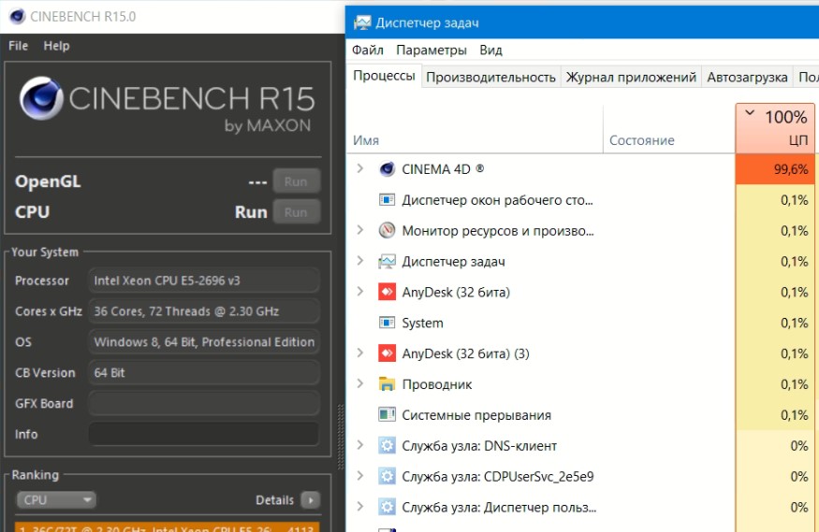Open the Cinebench Help menu
This screenshot has width=819, height=532.
[x=56, y=46]
